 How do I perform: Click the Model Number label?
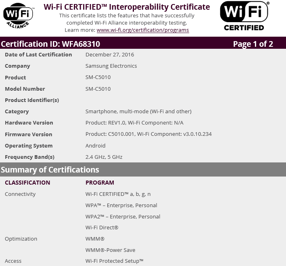point(25,89)
